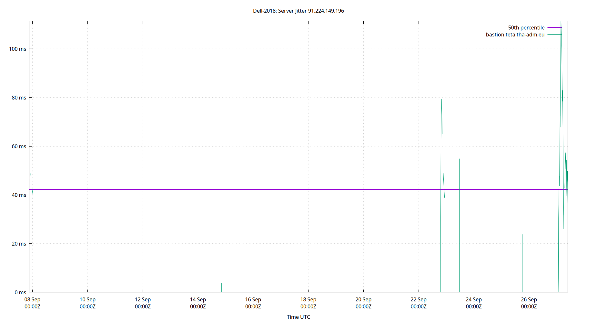Click the '12 Sep' x-axis date label
597x322 pixels.
tap(143, 299)
